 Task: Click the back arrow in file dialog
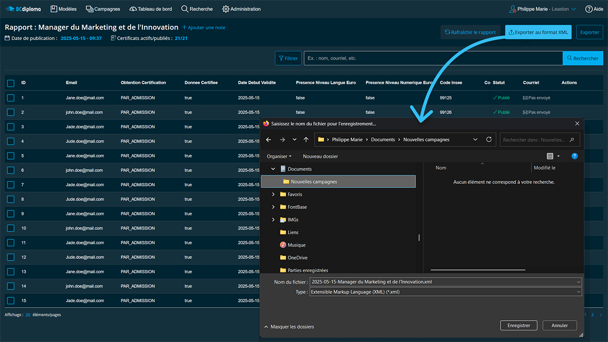click(x=269, y=139)
